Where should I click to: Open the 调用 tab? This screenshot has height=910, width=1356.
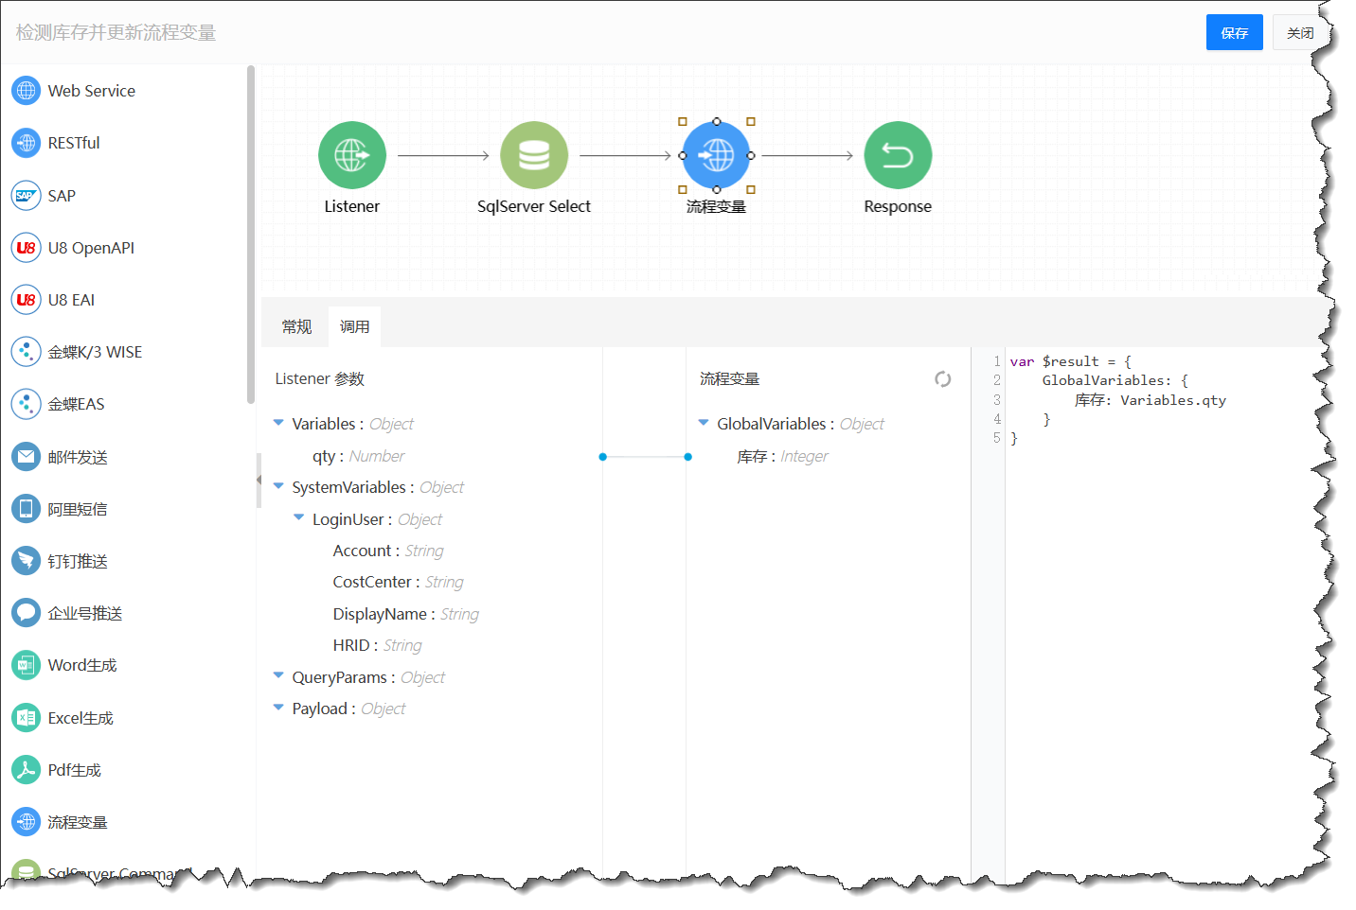(354, 327)
